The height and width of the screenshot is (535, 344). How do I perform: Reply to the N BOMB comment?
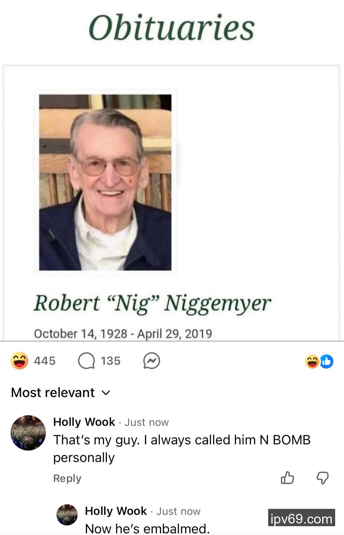click(67, 479)
